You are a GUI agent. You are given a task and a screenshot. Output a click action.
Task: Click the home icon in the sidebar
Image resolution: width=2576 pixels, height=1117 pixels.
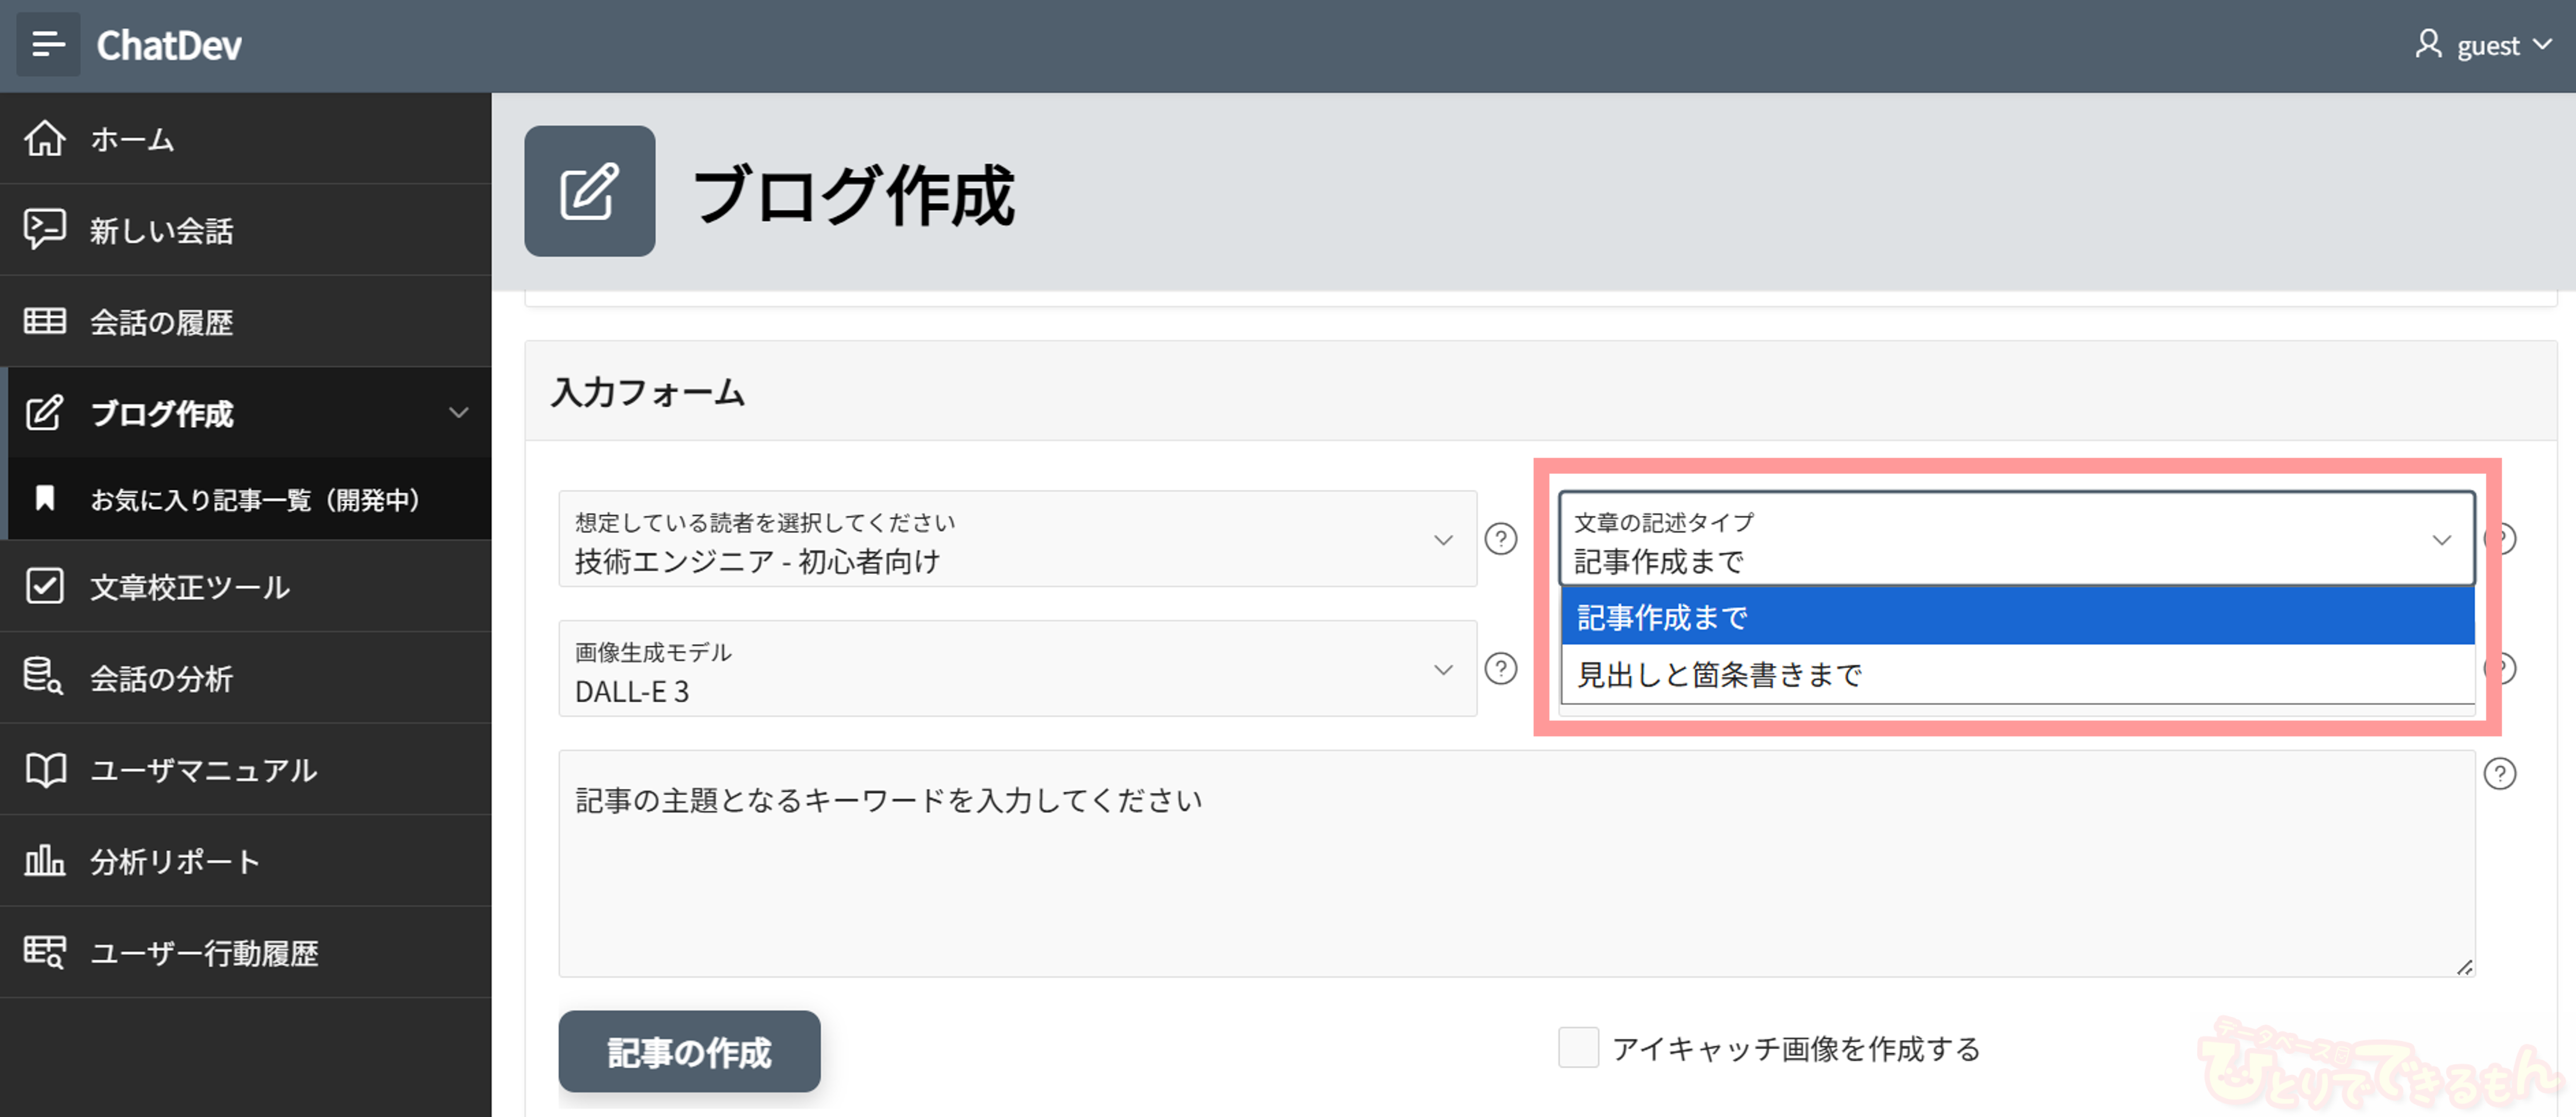(45, 138)
